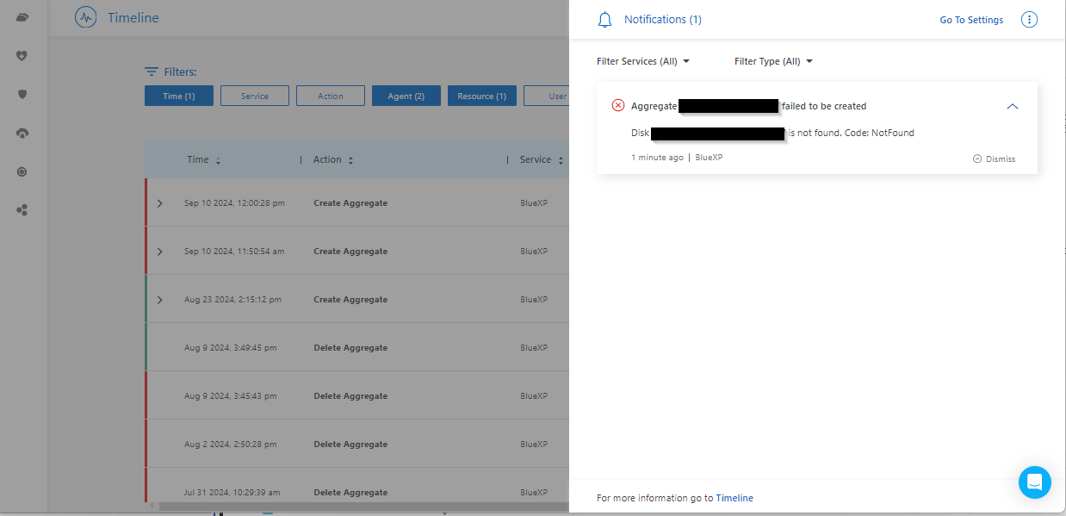This screenshot has height=516, width=1066.
Task: Click the Filters funnel icon
Action: point(151,71)
